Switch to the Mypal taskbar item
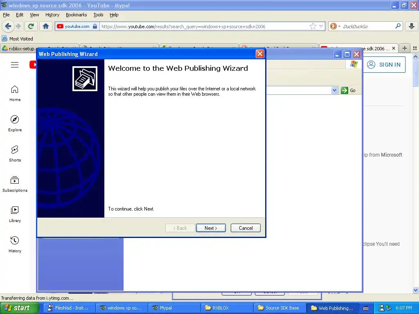Viewport: 419px width, 314px height. coord(174,308)
